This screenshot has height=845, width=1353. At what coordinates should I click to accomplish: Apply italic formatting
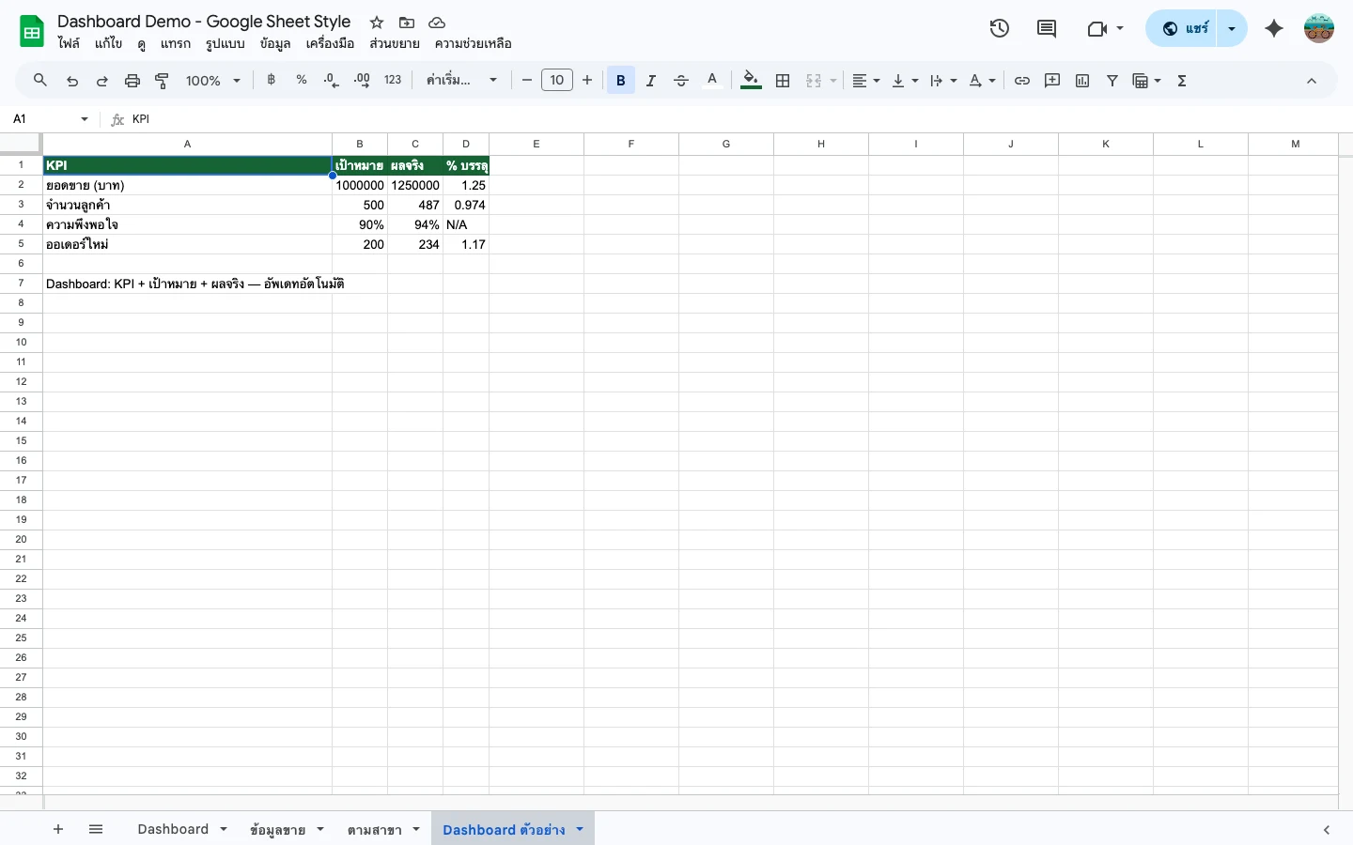coord(650,80)
